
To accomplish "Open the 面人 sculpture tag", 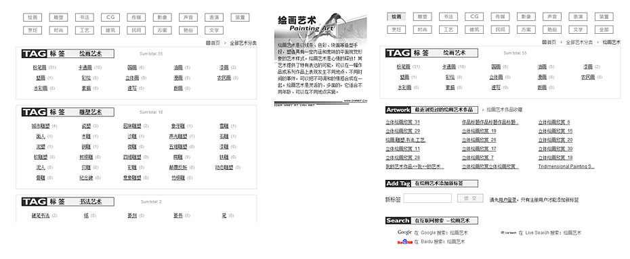I will [x=41, y=137].
